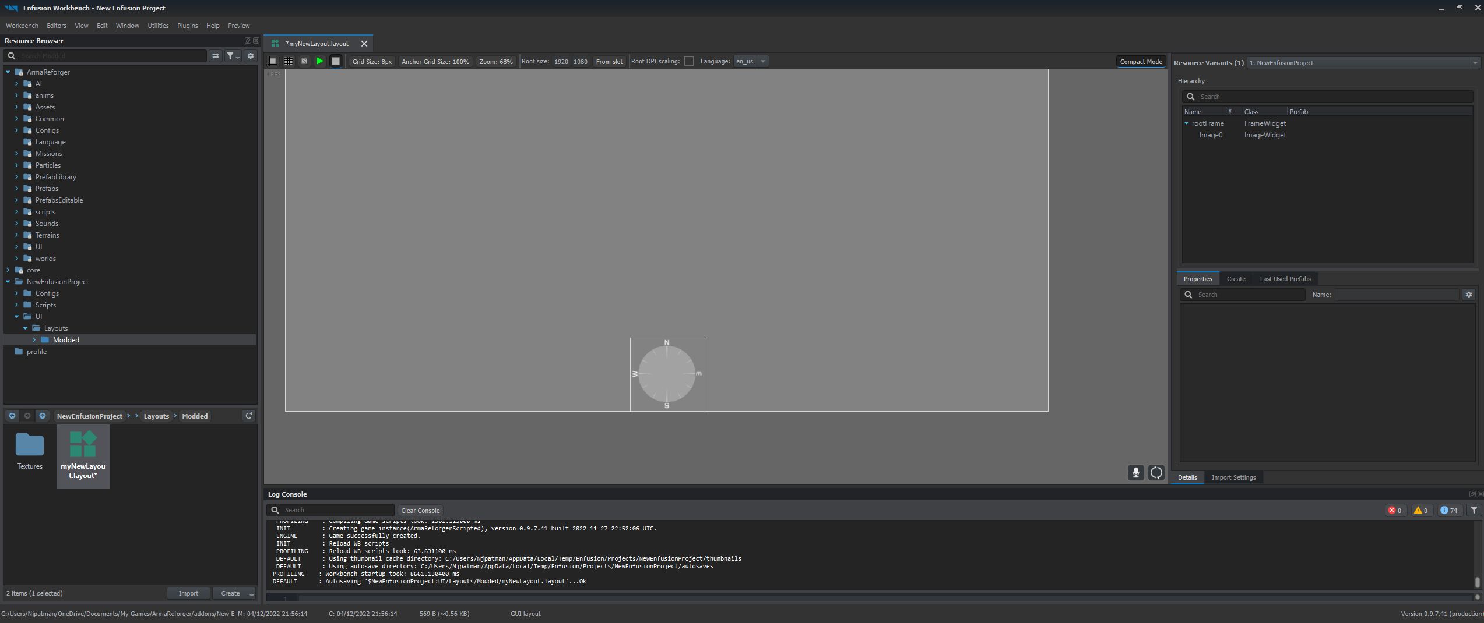1484x623 pixels.
Task: Click the back navigation arrow above file thumbnails
Action: point(12,416)
